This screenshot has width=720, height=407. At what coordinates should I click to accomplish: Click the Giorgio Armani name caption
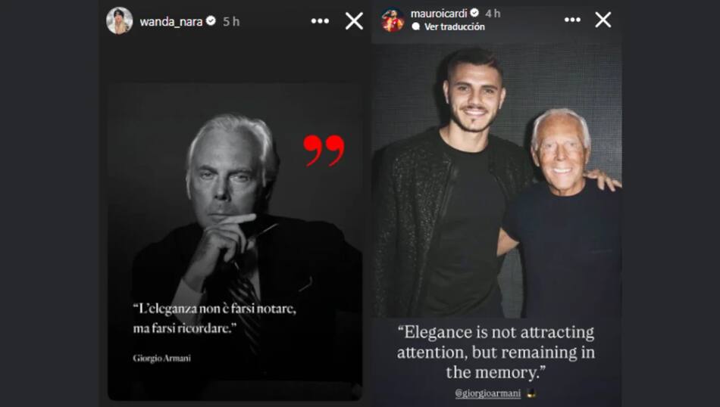click(x=161, y=359)
